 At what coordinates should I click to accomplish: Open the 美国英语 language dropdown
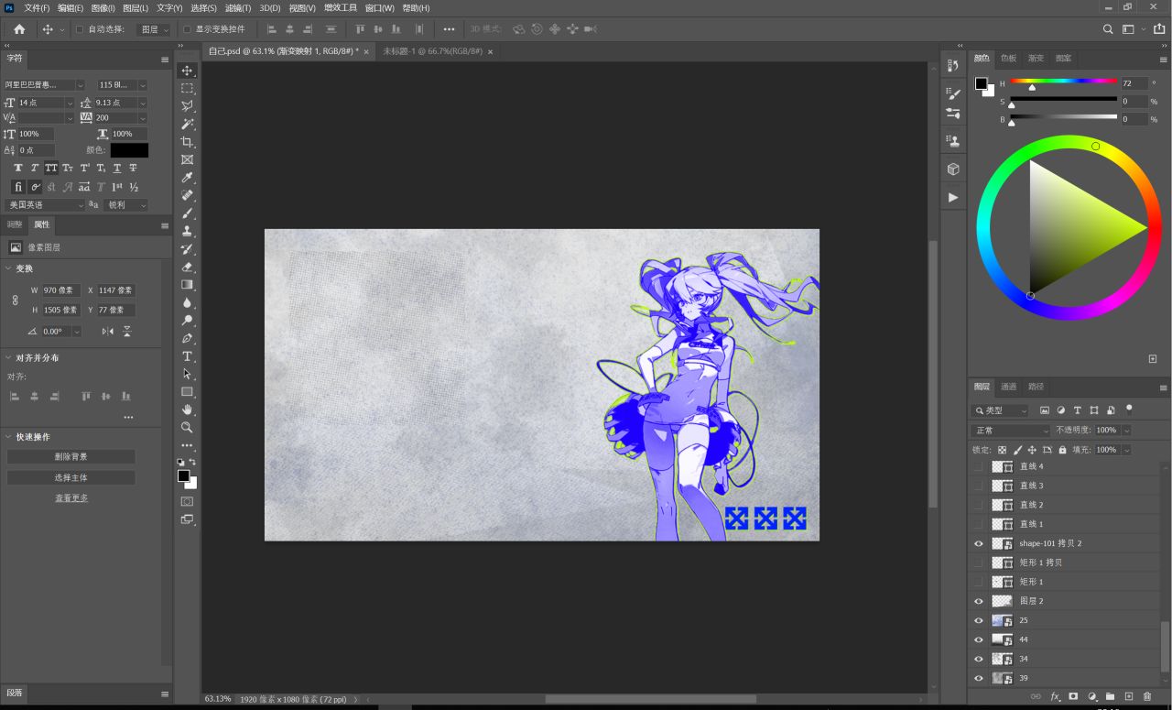coord(45,205)
